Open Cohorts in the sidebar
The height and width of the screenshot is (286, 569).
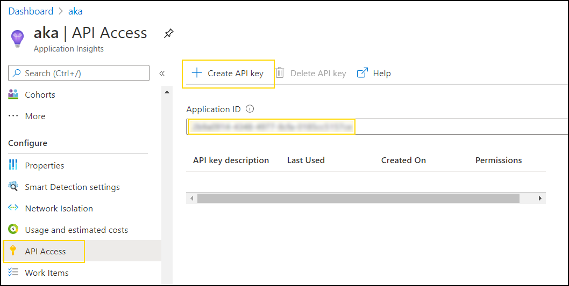point(40,95)
